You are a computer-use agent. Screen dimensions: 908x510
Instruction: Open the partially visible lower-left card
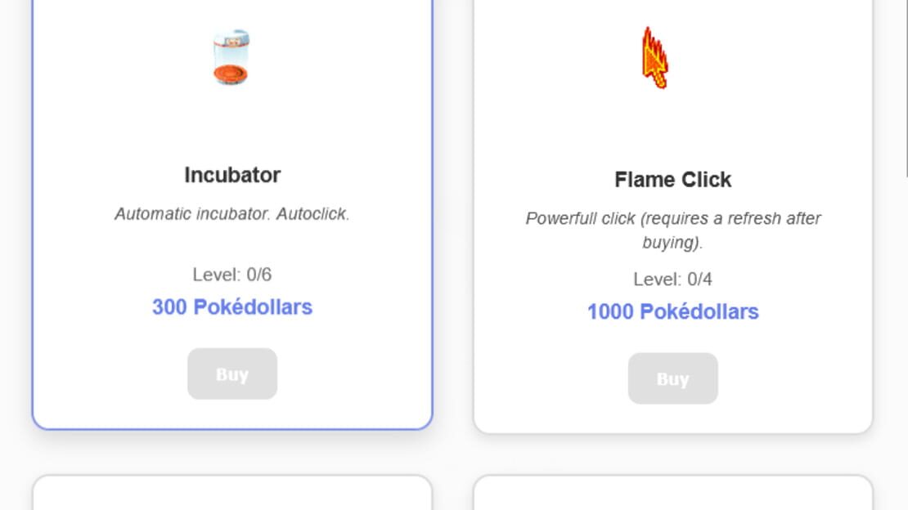click(232, 493)
